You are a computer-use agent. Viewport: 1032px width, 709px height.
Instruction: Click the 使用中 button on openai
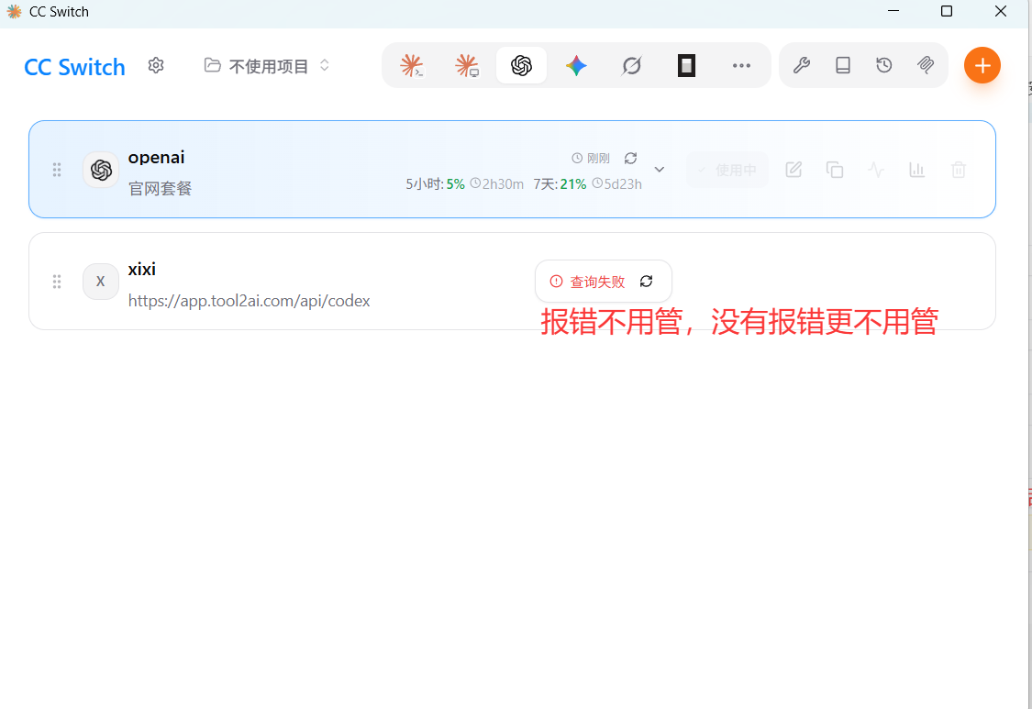pos(727,170)
